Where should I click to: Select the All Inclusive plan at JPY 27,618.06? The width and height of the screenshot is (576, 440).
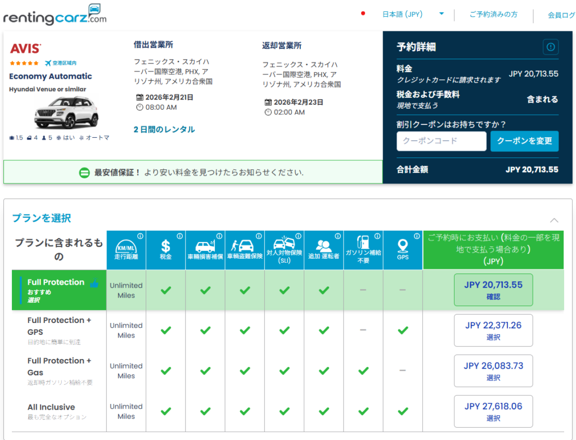[493, 411]
